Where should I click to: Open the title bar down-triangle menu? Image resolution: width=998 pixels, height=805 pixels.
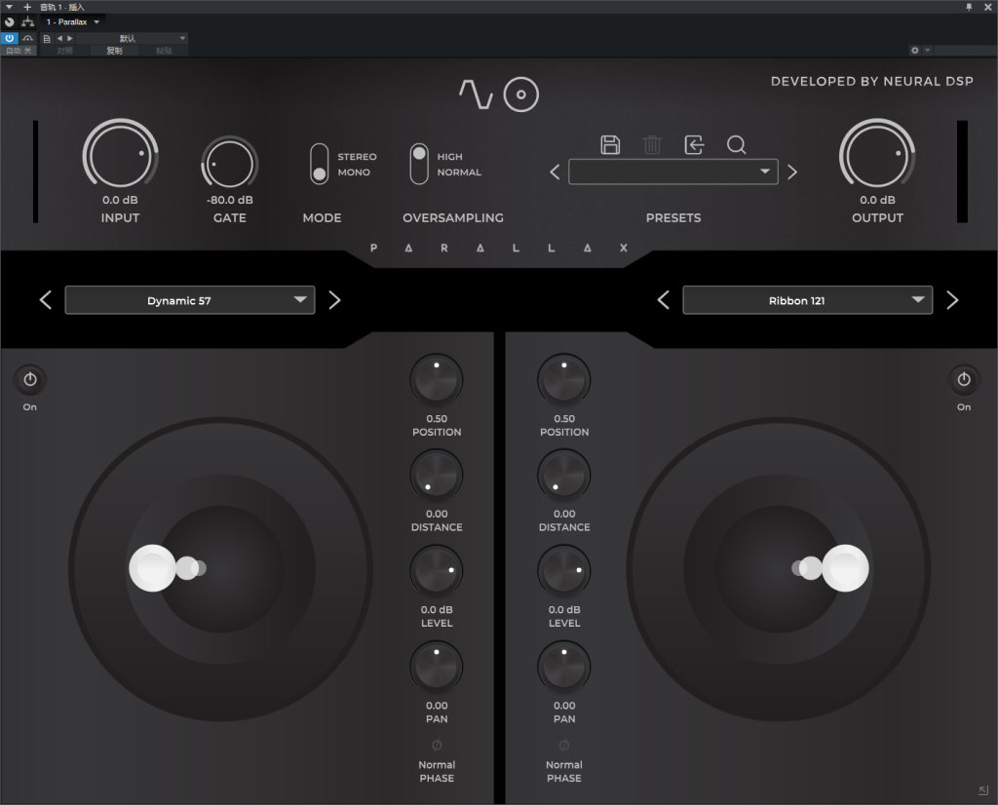coord(9,7)
